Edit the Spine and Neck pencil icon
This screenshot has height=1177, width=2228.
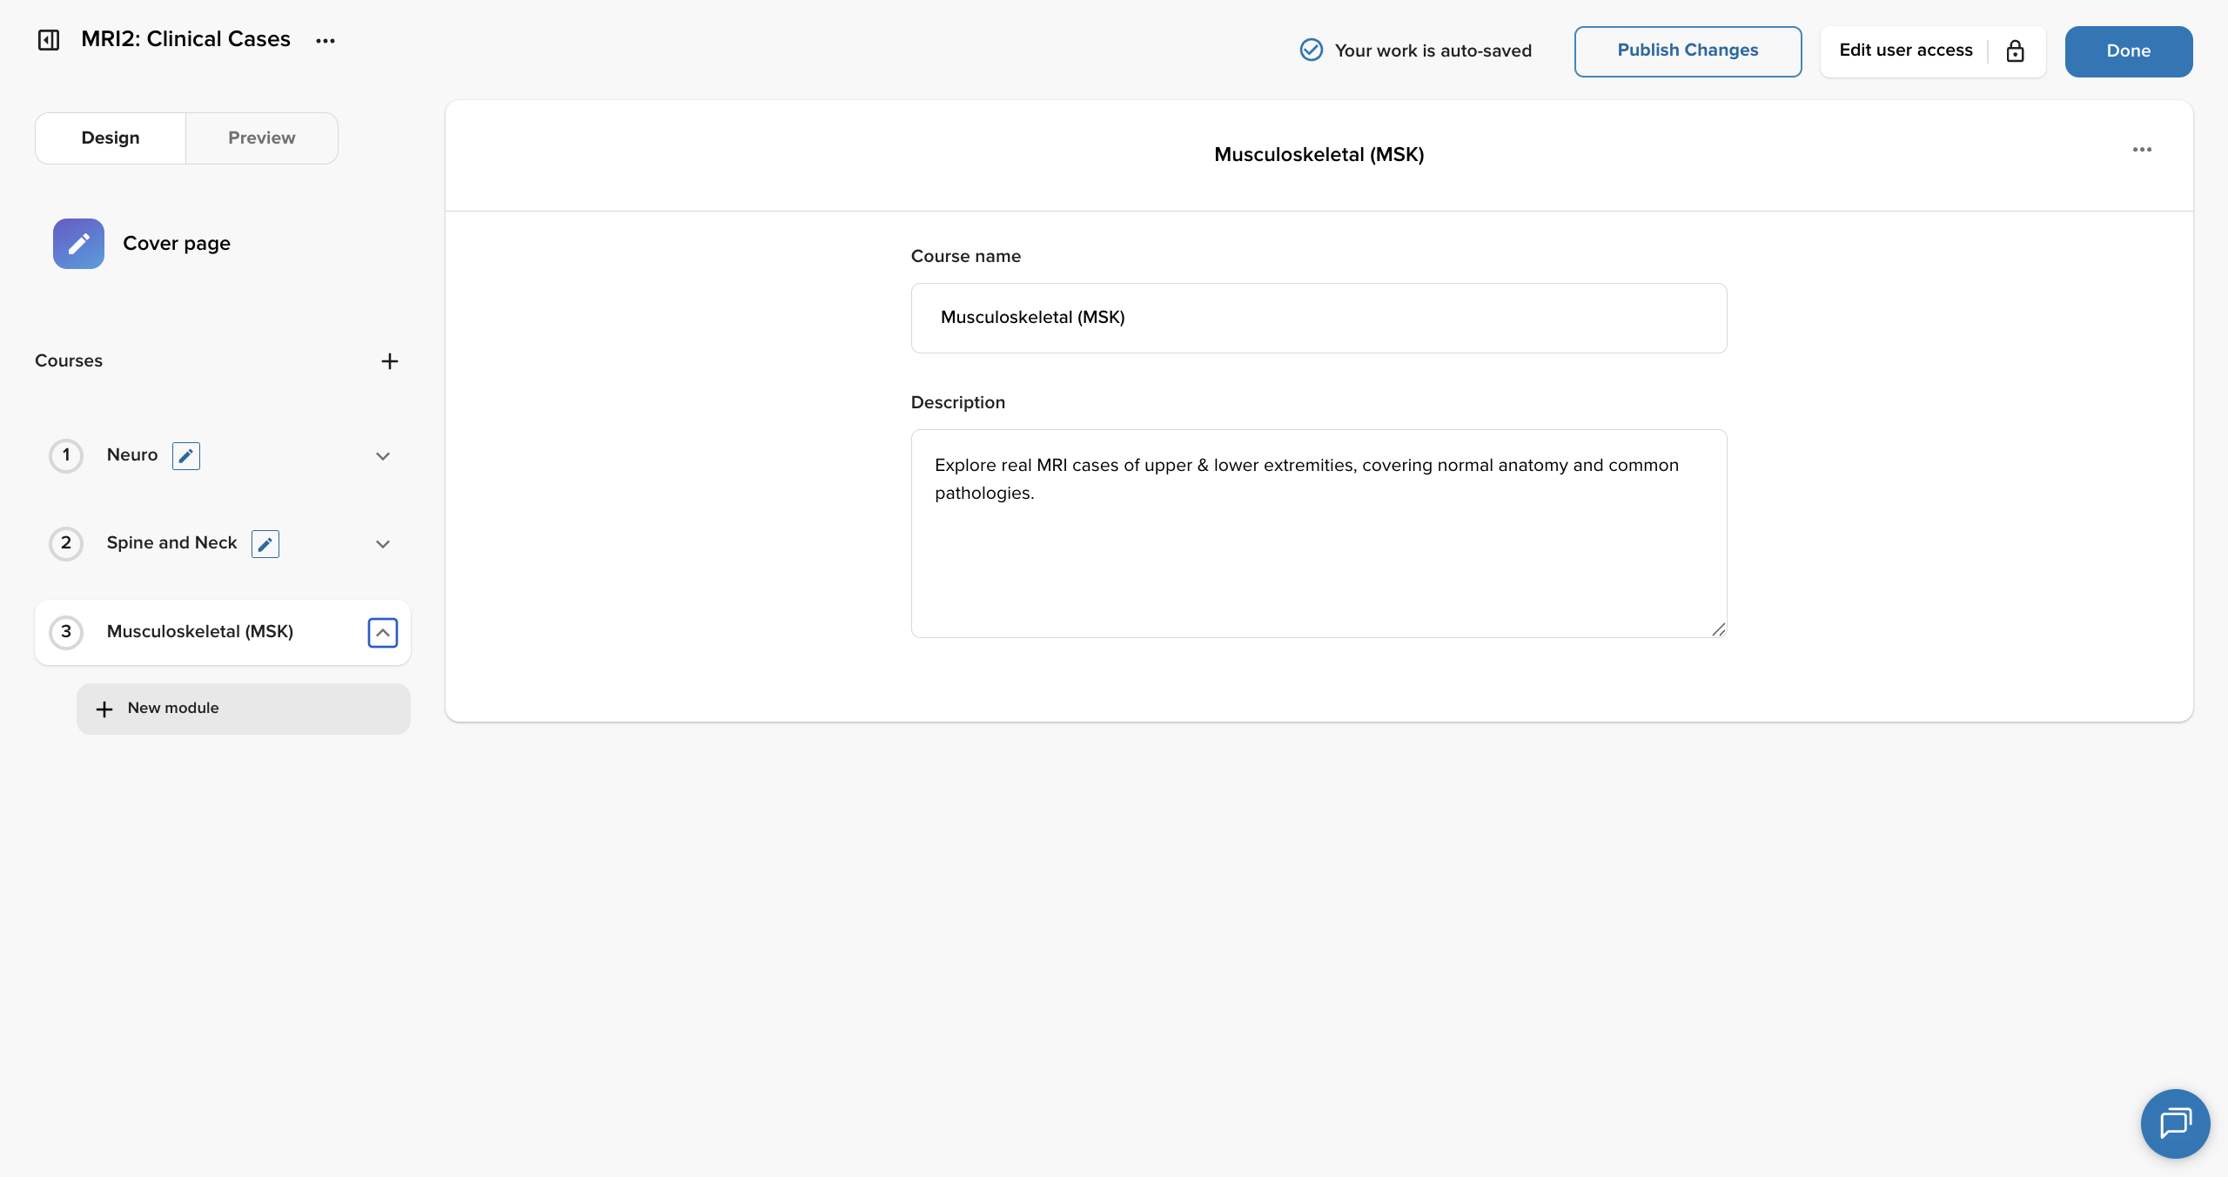click(265, 544)
